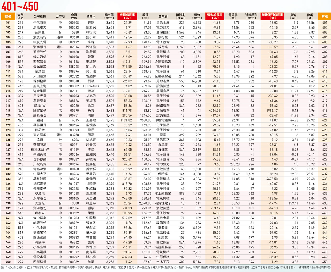This screenshot has height=272, width=331.
Task: Click industry cell "房地產業"
Action: 163,81
